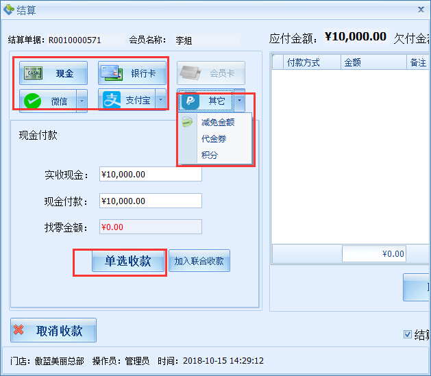
Task: Click the 结算 window title icon
Action: [x=8, y=9]
